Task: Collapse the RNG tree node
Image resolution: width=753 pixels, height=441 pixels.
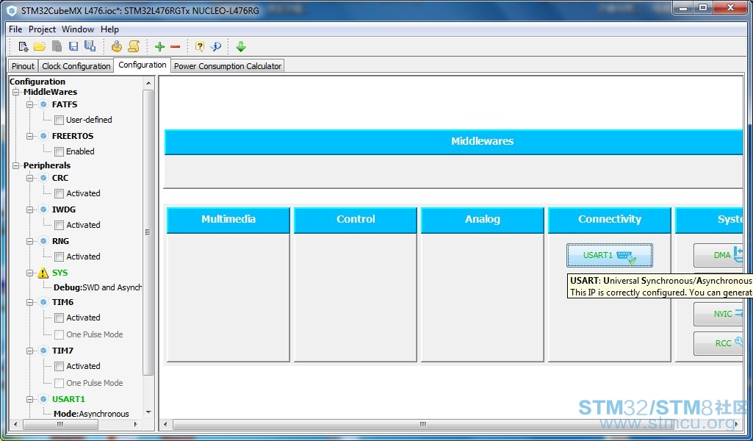Action: coord(30,241)
